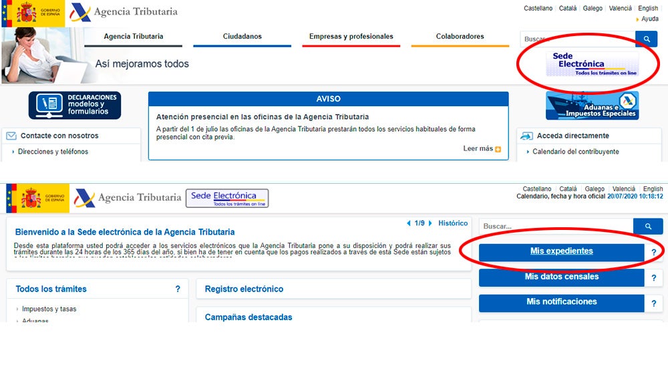
Task: Click the official date and time 20/07/2020
Action: (x=635, y=197)
